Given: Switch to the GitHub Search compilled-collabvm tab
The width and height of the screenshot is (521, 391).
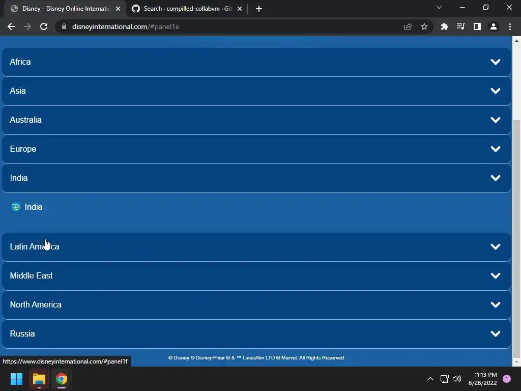Looking at the screenshot, I should coord(187,9).
